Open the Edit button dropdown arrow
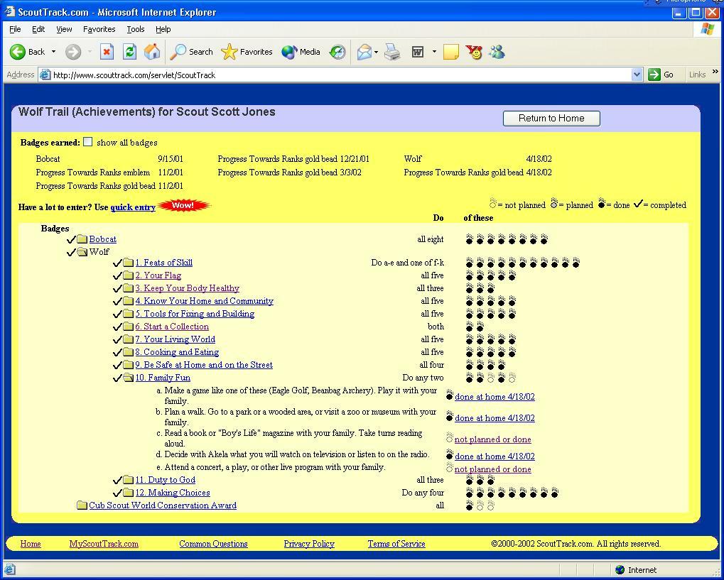724x580 pixels. click(x=434, y=52)
